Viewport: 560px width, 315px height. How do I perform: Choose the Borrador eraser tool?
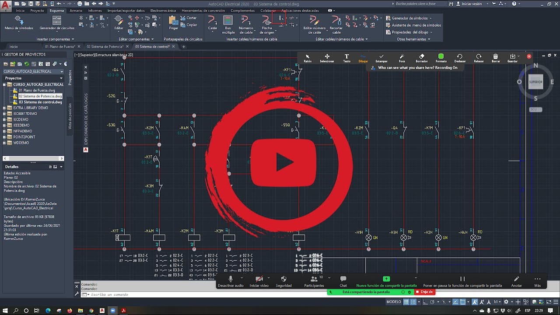(422, 58)
